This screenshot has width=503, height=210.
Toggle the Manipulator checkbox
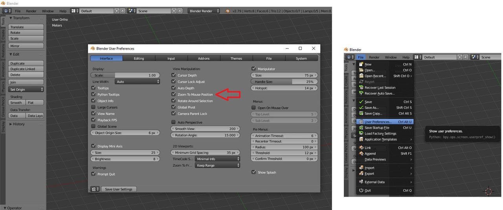[253, 69]
